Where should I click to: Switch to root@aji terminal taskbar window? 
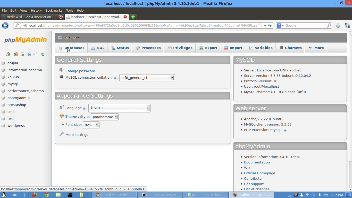pyautogui.click(x=160, y=195)
